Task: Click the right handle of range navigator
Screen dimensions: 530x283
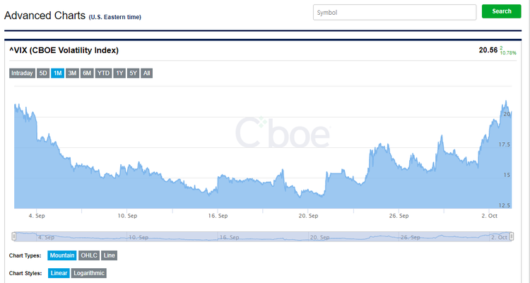Action: [512, 236]
